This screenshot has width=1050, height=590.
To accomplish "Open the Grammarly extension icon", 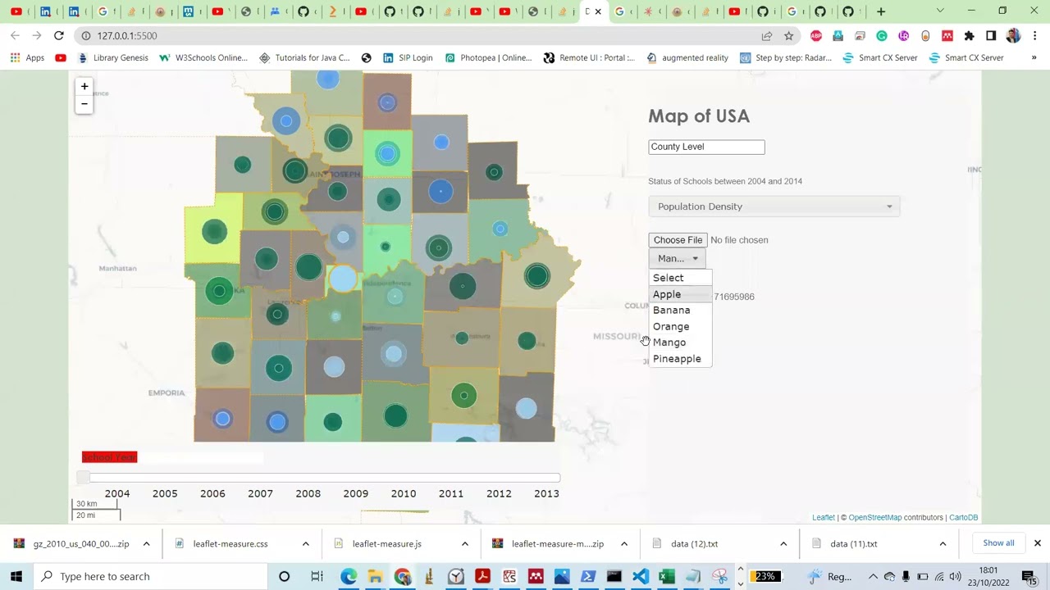I will [x=882, y=36].
